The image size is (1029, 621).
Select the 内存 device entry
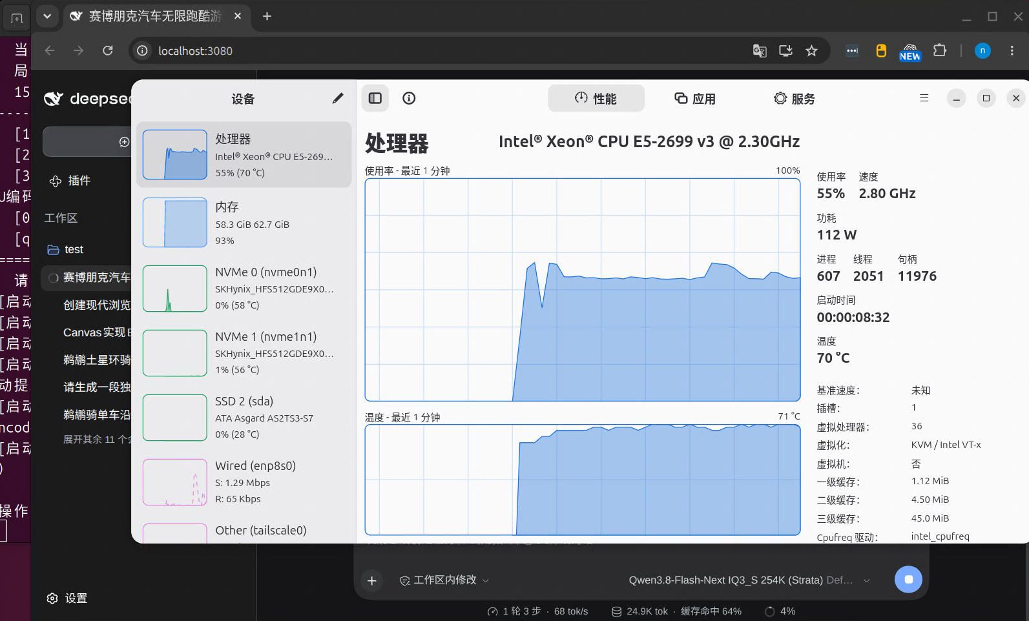[244, 223]
